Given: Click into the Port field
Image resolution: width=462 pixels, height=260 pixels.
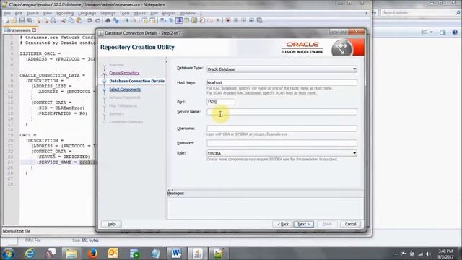Looking at the screenshot, I should tap(221, 102).
